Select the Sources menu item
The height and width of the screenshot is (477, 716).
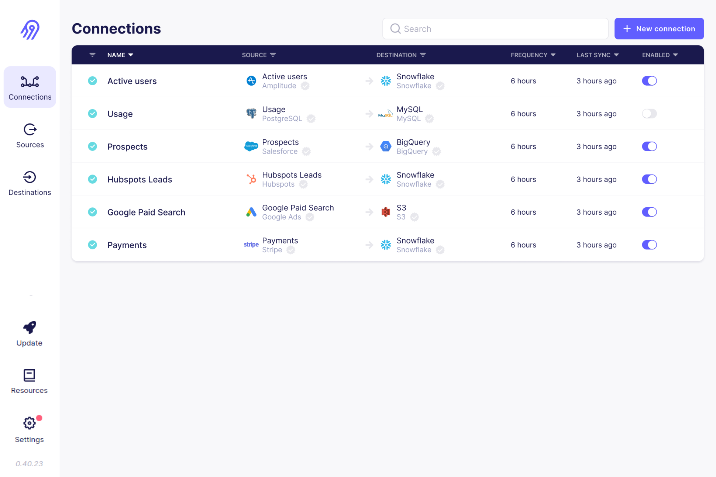coord(30,134)
